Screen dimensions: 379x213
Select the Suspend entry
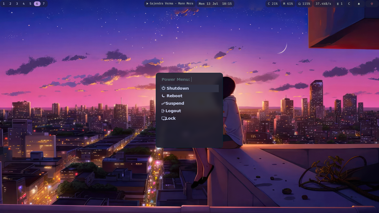click(189, 103)
